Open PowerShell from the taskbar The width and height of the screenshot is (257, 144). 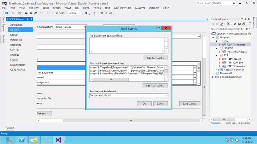(x=22, y=140)
